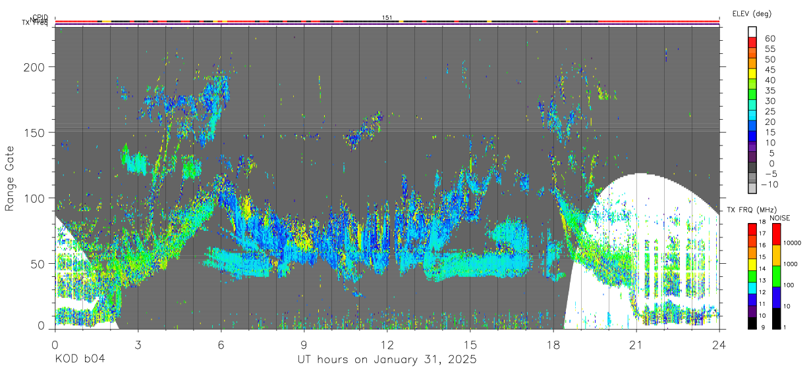
Task: Select the yellow-orange swatch in the NOISE colorbar
Action: [775, 255]
